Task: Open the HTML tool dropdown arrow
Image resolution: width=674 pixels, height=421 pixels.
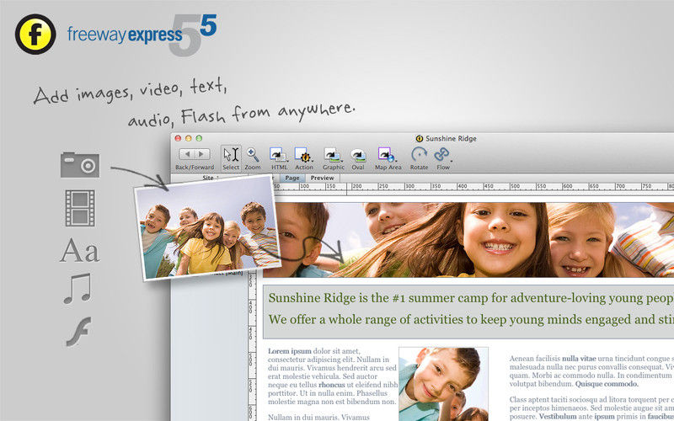Action: 286,161
